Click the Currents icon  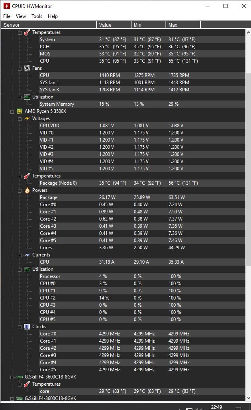pos(27,255)
